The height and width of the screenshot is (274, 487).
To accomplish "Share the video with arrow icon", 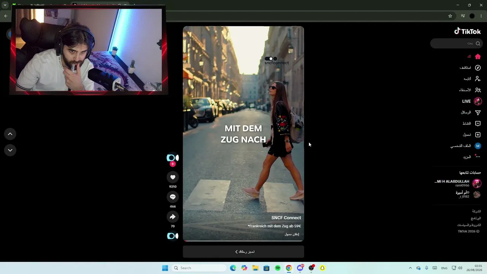I will point(173,217).
